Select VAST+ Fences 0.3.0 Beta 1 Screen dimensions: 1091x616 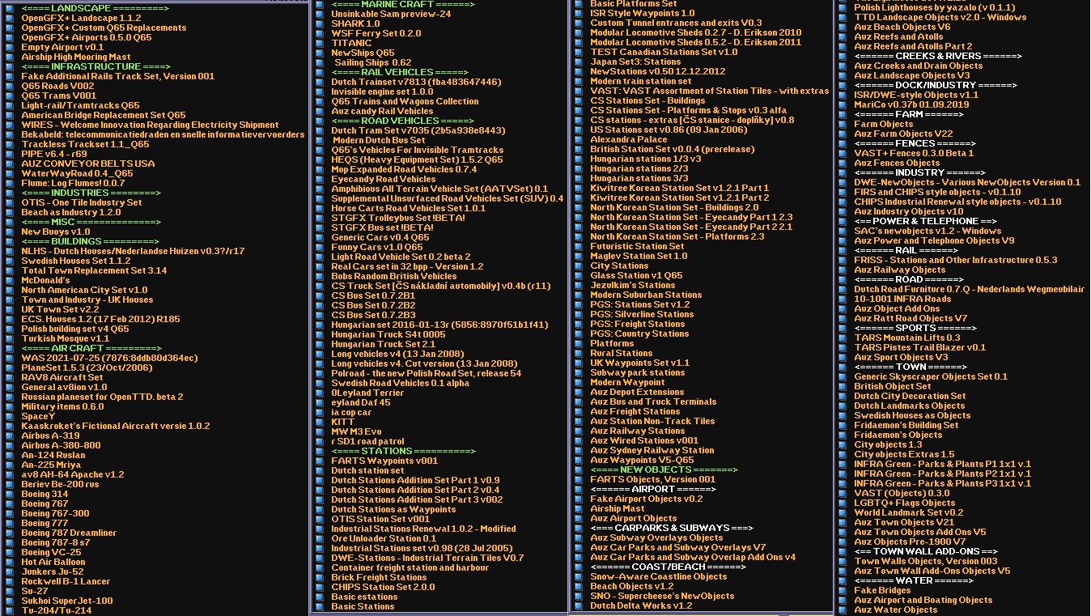pyautogui.click(x=914, y=153)
